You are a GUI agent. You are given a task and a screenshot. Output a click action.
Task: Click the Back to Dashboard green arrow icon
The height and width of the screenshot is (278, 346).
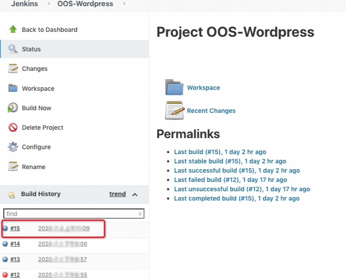[x=13, y=29]
